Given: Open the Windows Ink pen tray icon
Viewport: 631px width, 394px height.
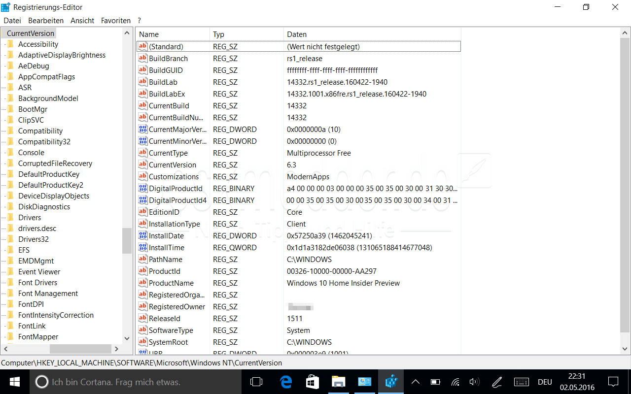Looking at the screenshot, I should [x=497, y=382].
